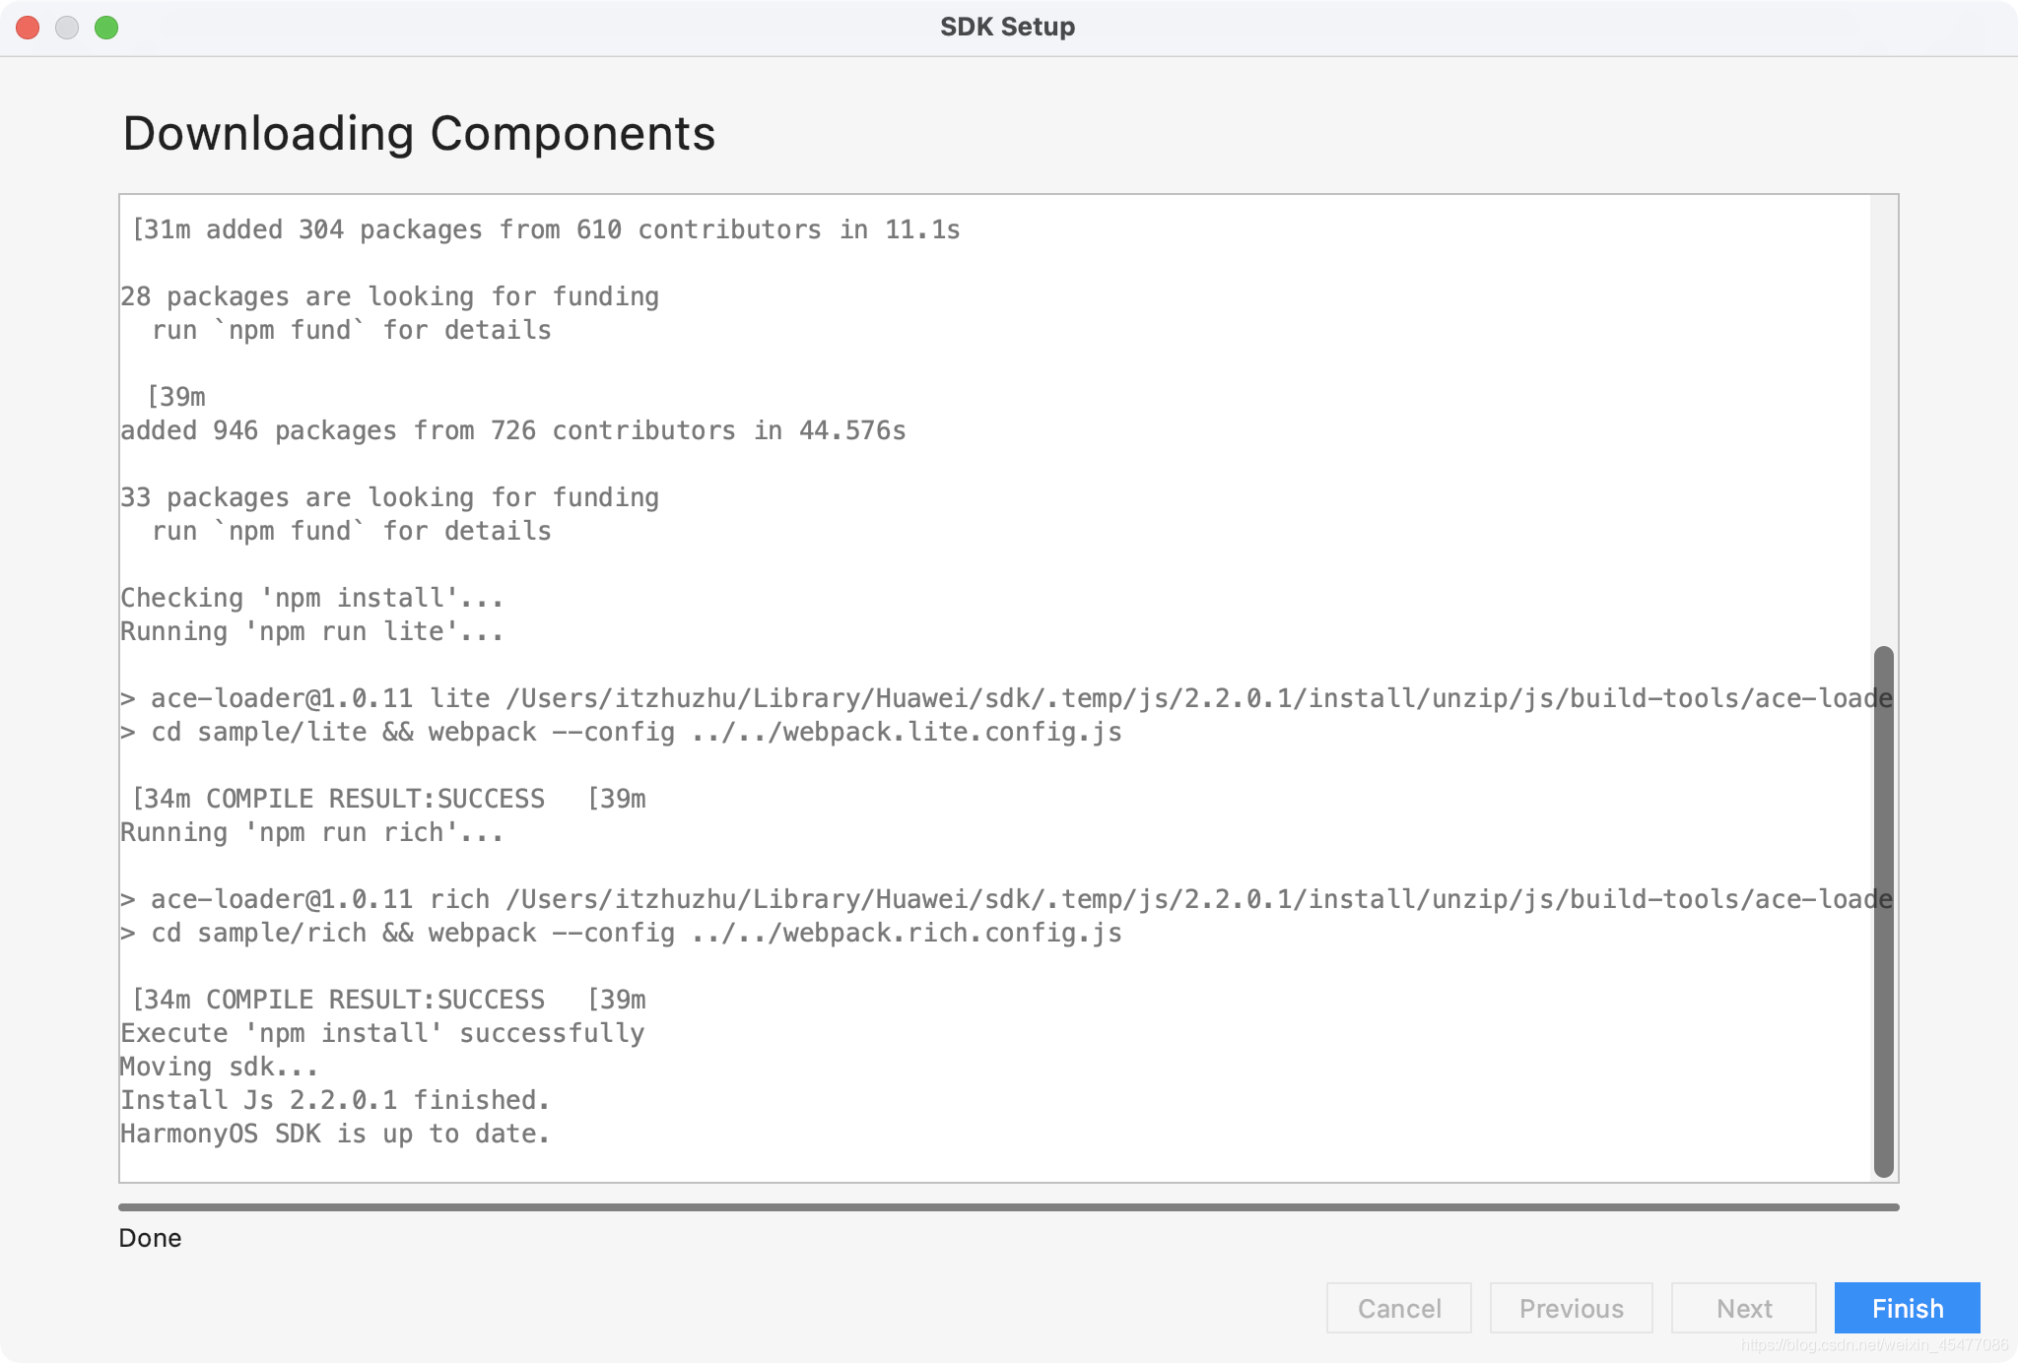Click 'HarmonyOS SDK is up to date.' line
This screenshot has height=1363, width=2018.
335,1134
